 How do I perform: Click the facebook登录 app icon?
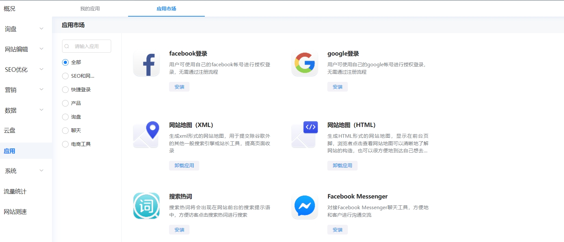pyautogui.click(x=146, y=63)
